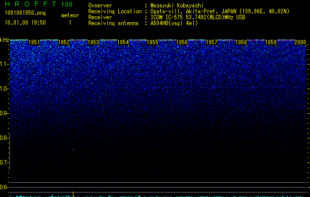Click the HROFFT title text

click(x=30, y=4)
